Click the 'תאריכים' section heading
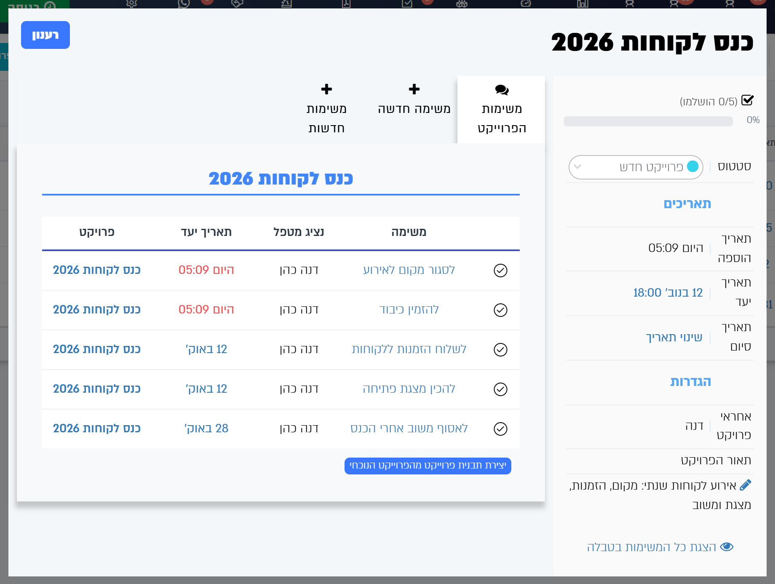775x584 pixels. pyautogui.click(x=687, y=204)
